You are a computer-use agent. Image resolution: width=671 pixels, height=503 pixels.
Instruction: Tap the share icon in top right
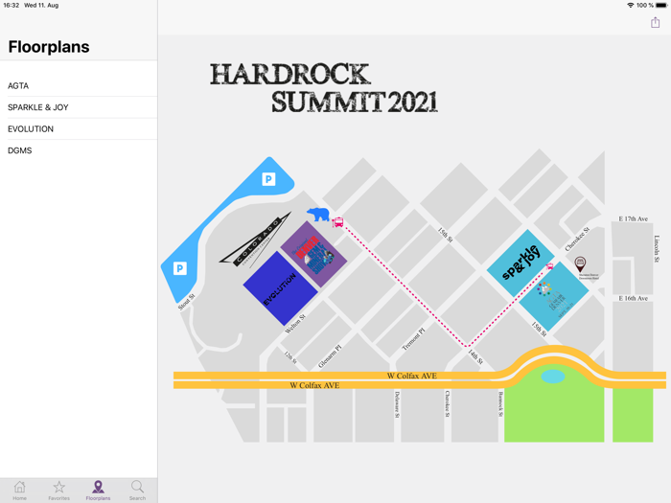coord(655,22)
